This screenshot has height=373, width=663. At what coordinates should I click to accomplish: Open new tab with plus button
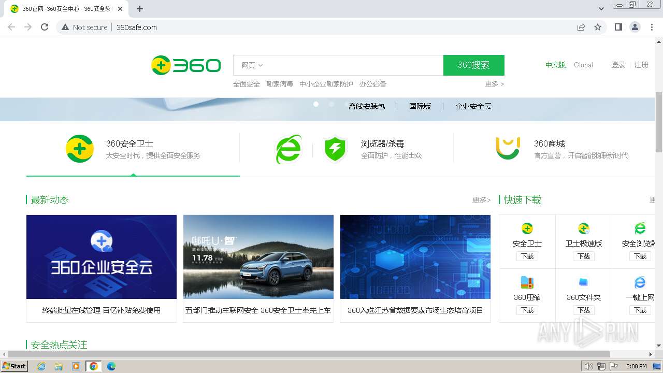tap(140, 9)
